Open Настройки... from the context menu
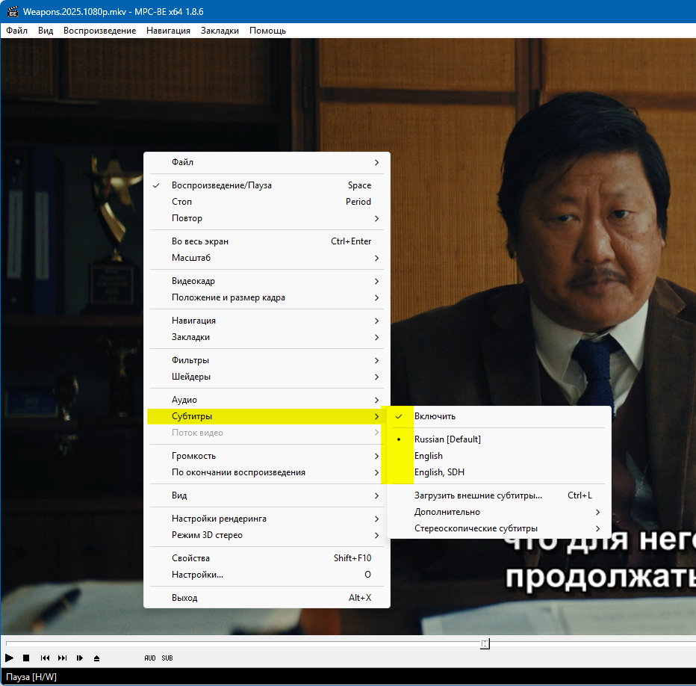696x686 pixels. tap(197, 575)
